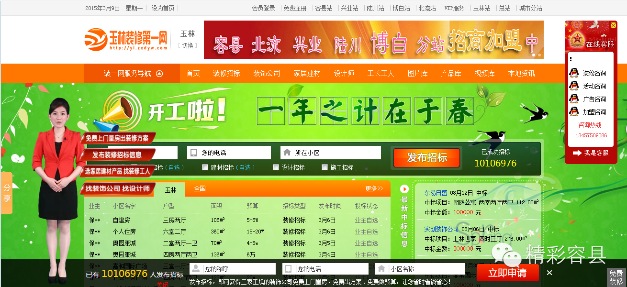
Task: Select the 全国 tab
Action: click(200, 188)
